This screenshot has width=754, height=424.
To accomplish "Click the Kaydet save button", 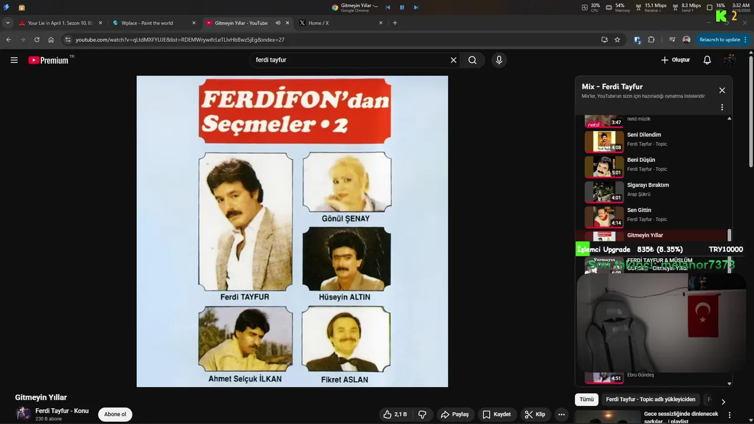I will [x=497, y=415].
